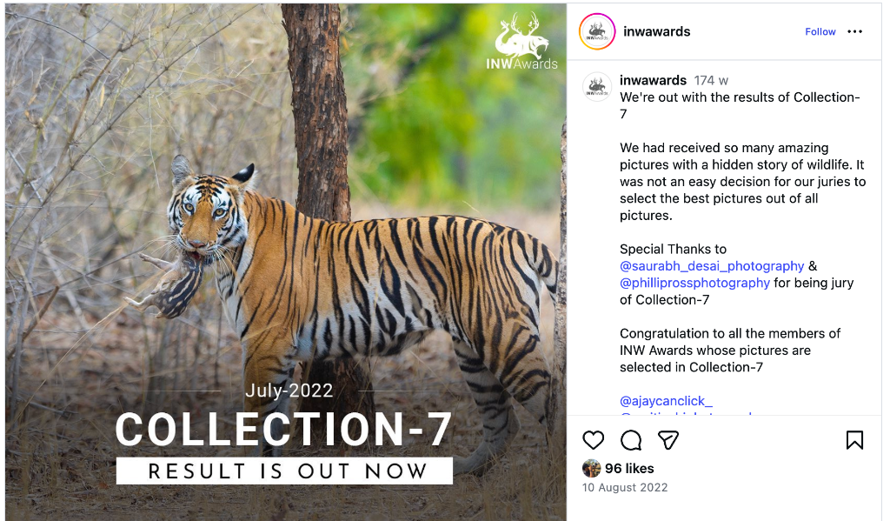Open the @phillirossphotography mention link
This screenshot has width=890, height=521.
694,283
